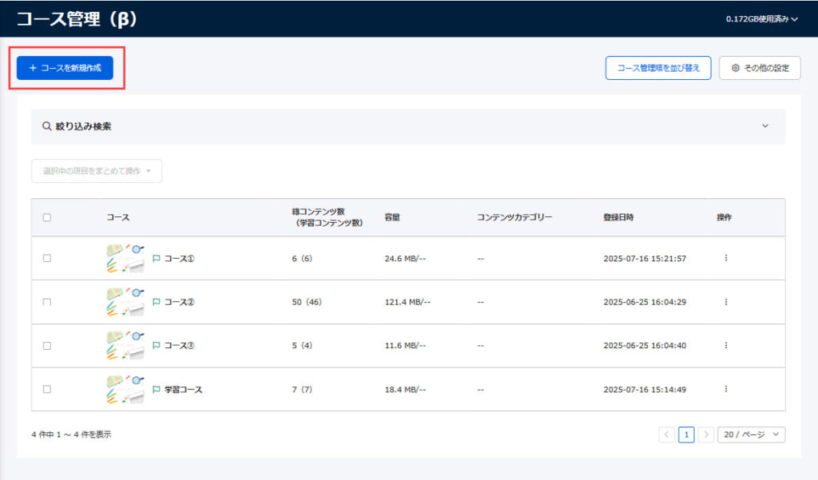Check the box for 学習コース
818x480 pixels.
47,389
